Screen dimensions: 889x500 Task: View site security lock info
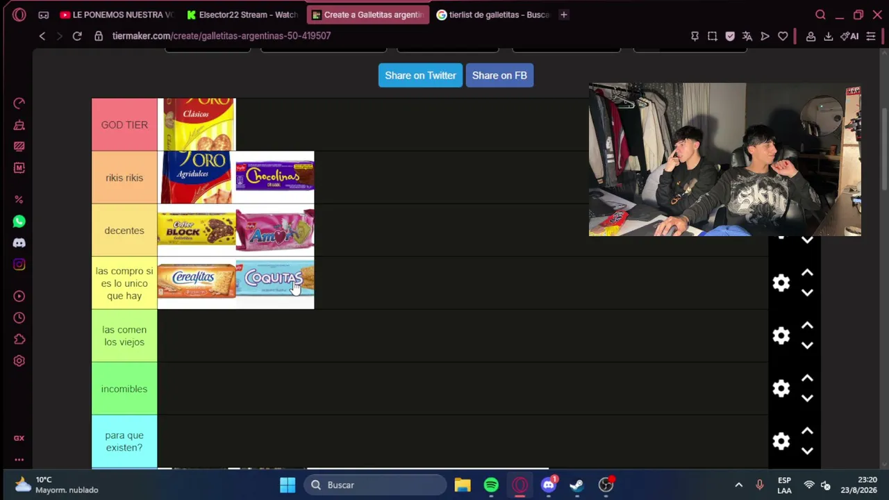click(99, 36)
